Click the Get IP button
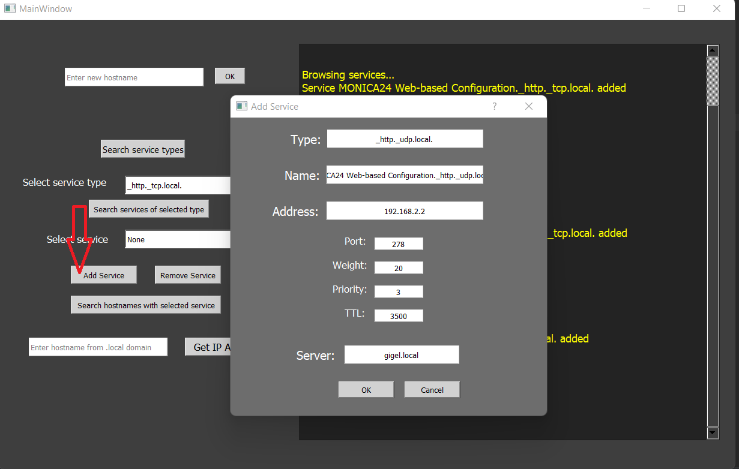The width and height of the screenshot is (739, 469). (208, 347)
